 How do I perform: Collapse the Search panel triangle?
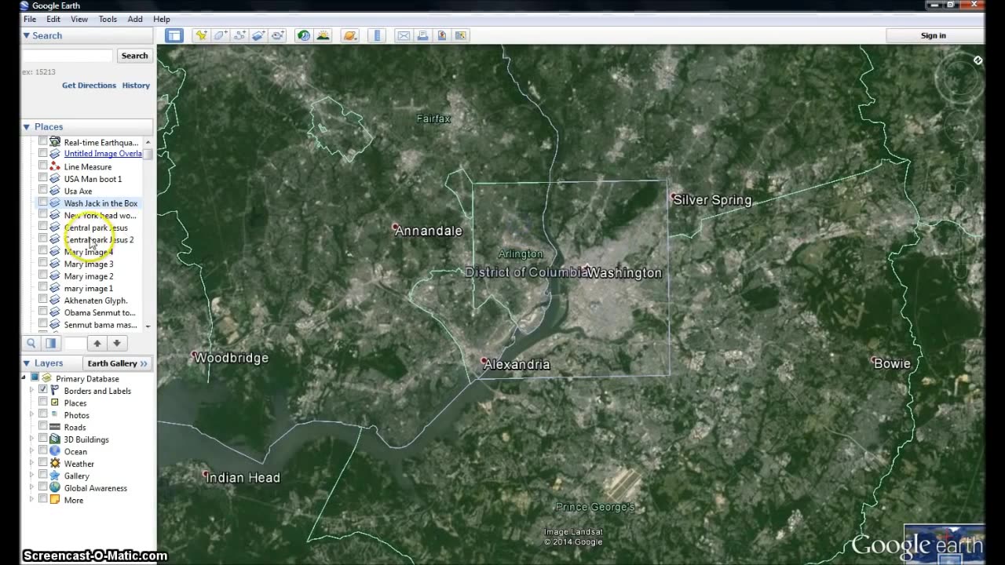tap(26, 35)
